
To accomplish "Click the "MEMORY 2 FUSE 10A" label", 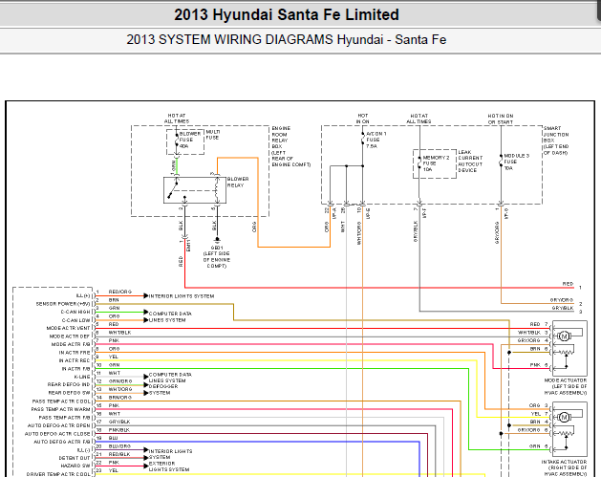I will (x=436, y=163).
